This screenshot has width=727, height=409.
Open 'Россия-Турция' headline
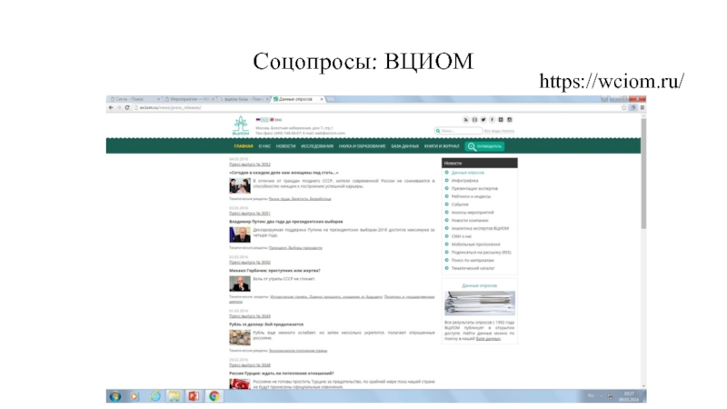point(282,374)
